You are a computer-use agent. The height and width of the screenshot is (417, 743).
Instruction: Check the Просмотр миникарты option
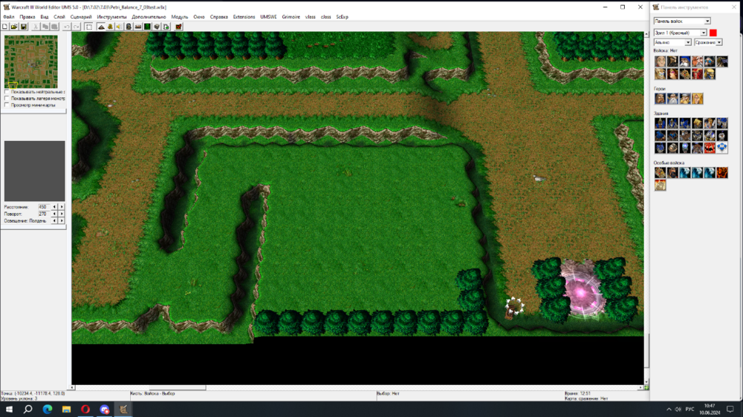coord(7,105)
